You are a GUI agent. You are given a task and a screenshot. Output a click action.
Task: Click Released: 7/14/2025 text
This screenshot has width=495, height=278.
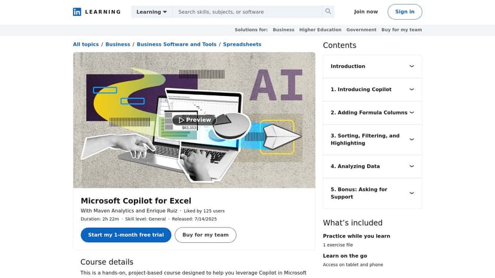(194, 219)
